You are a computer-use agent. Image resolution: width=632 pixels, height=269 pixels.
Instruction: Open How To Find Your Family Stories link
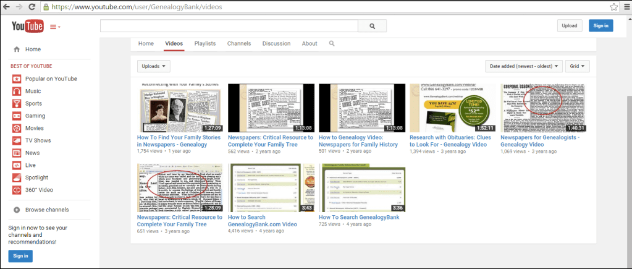click(179, 141)
